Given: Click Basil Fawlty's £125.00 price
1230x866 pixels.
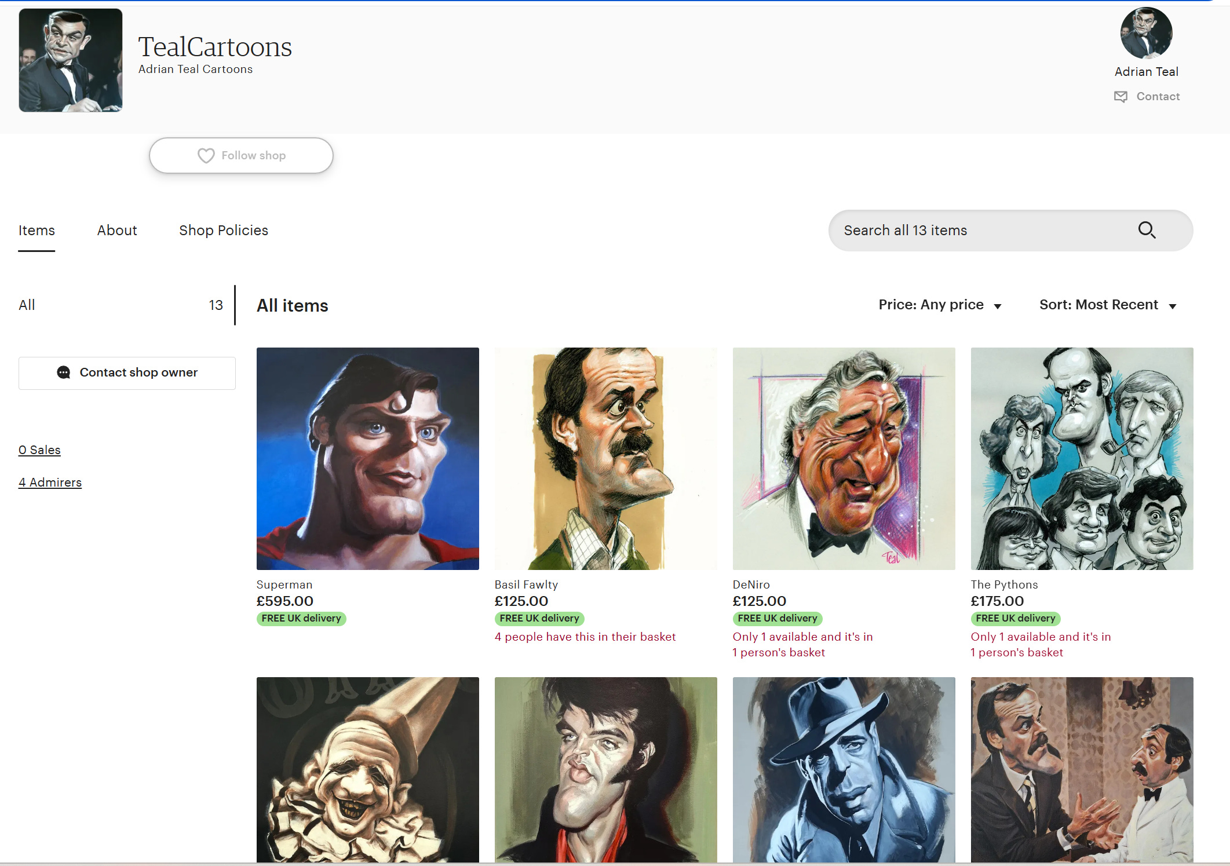Looking at the screenshot, I should pos(521,601).
